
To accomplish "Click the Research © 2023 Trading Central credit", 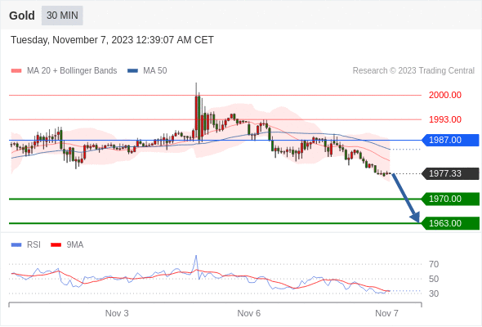I will pos(413,71).
